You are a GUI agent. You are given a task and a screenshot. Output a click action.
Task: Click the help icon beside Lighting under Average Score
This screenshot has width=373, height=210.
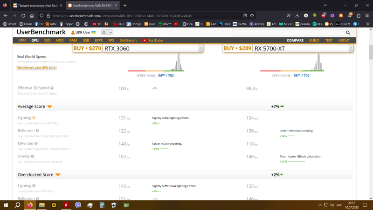click(x=35, y=118)
